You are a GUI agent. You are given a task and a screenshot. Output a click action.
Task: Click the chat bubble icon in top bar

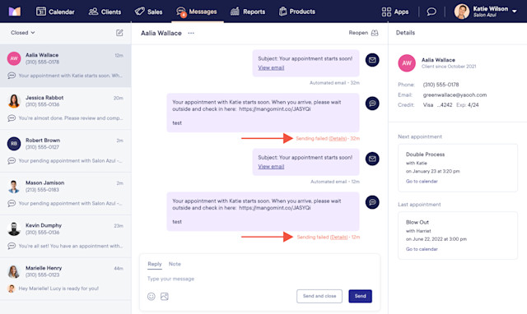(x=431, y=12)
